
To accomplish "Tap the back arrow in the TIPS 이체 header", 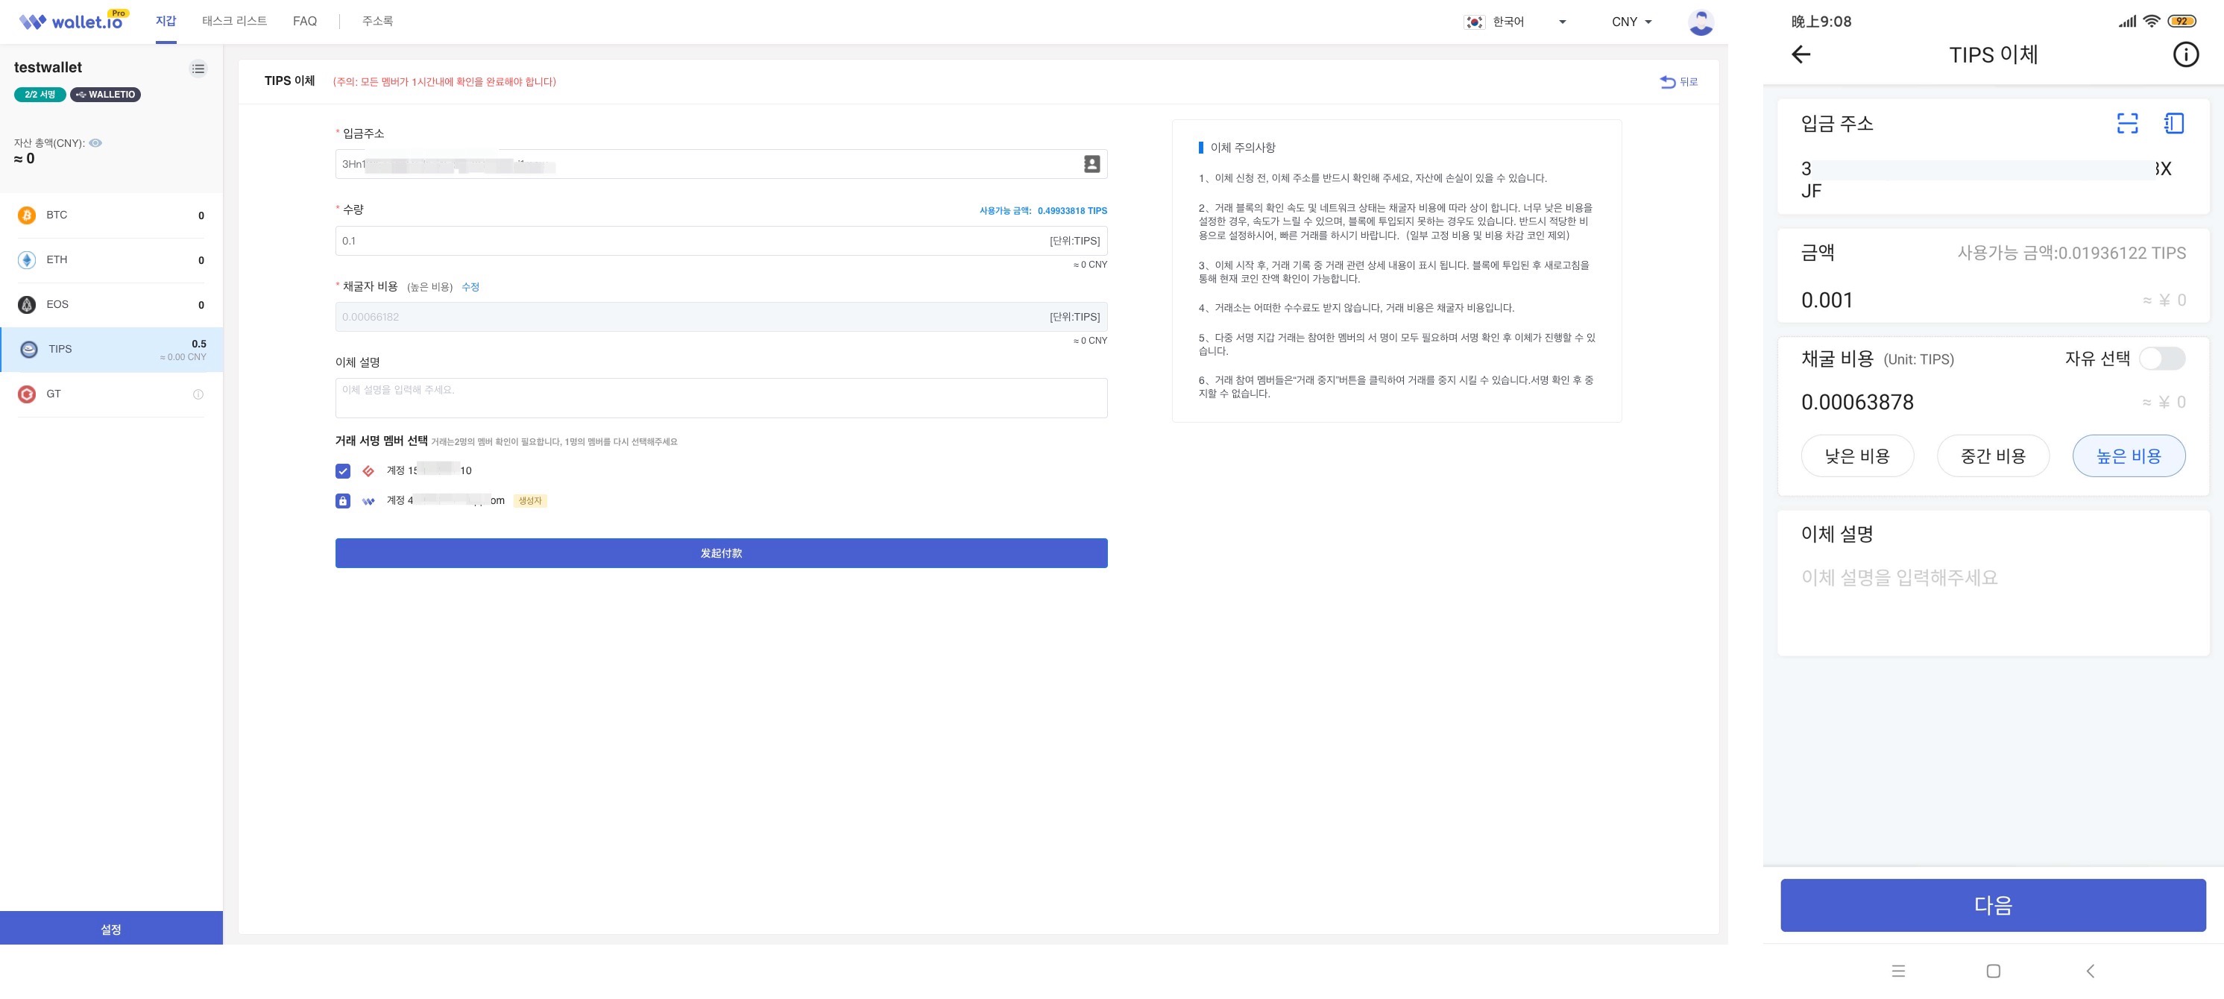I will click(1801, 55).
